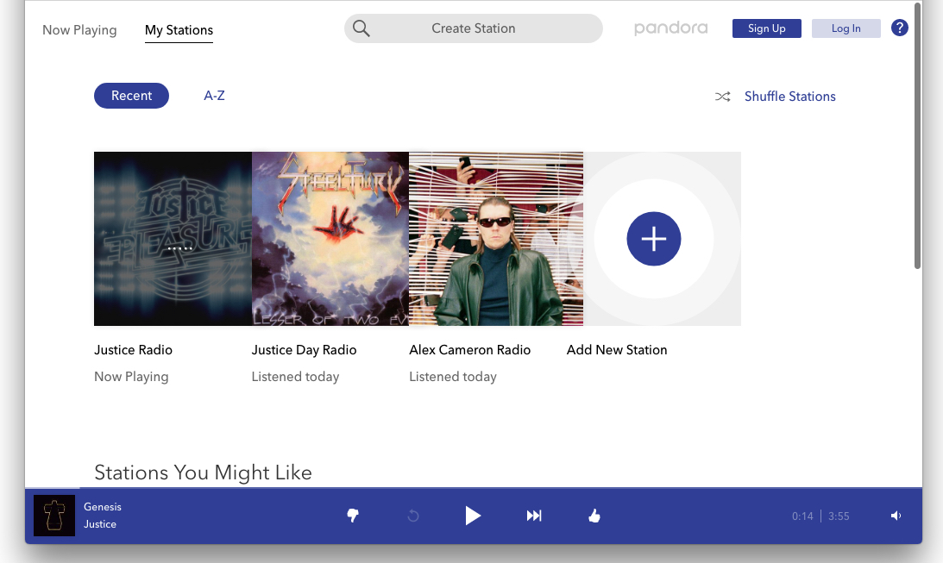Image resolution: width=943 pixels, height=563 pixels.
Task: Click the elapsed time 0:14
Action: point(802,516)
